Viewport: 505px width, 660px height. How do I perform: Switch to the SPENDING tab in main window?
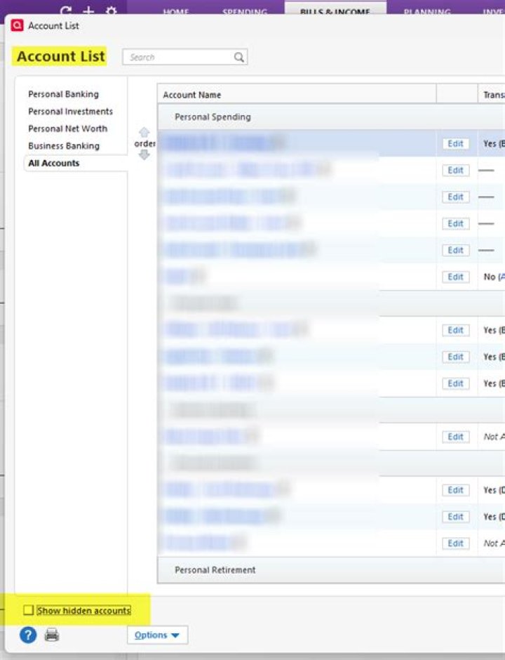point(245,11)
